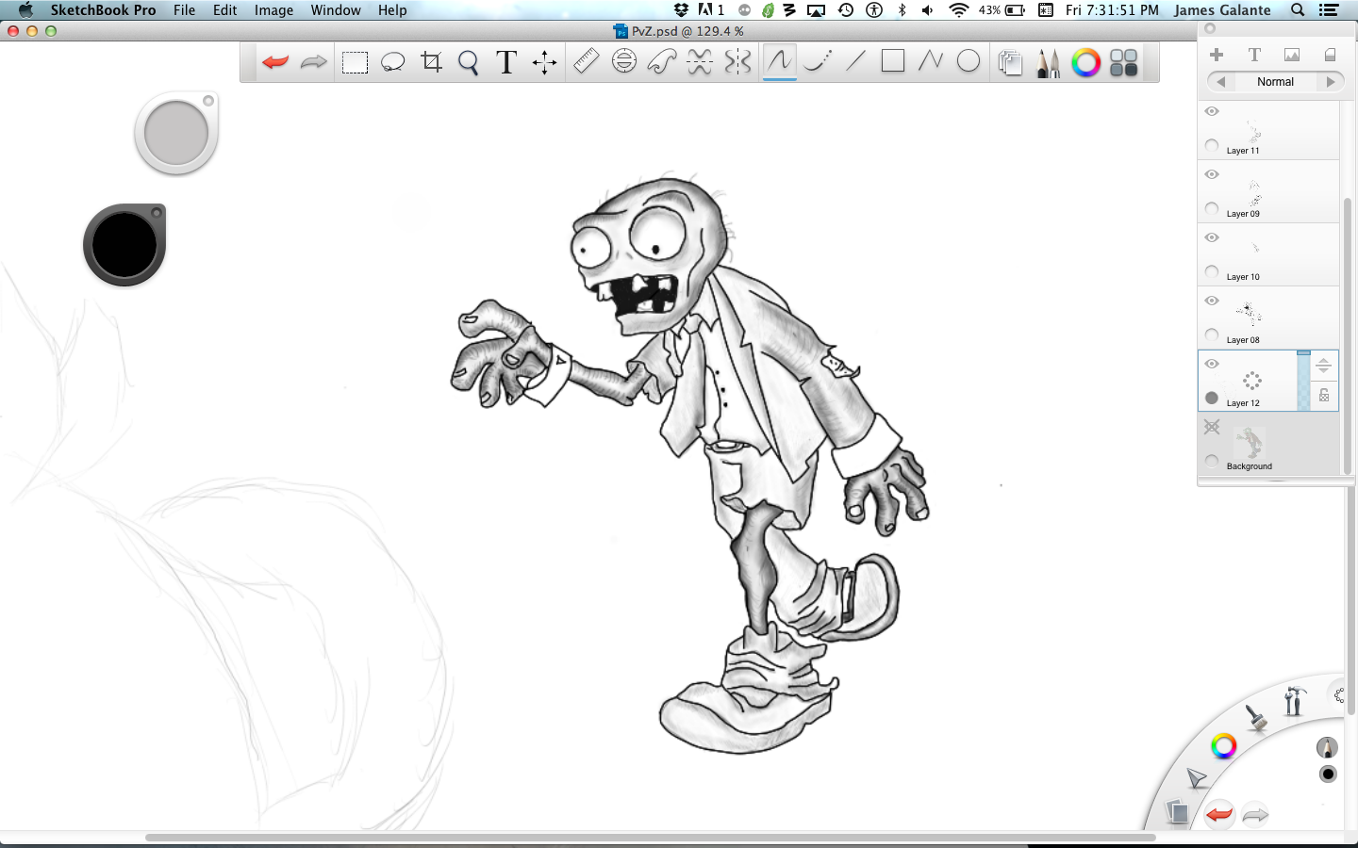Image resolution: width=1358 pixels, height=848 pixels.
Task: Open the Copic Library swatches icon
Action: (1123, 63)
